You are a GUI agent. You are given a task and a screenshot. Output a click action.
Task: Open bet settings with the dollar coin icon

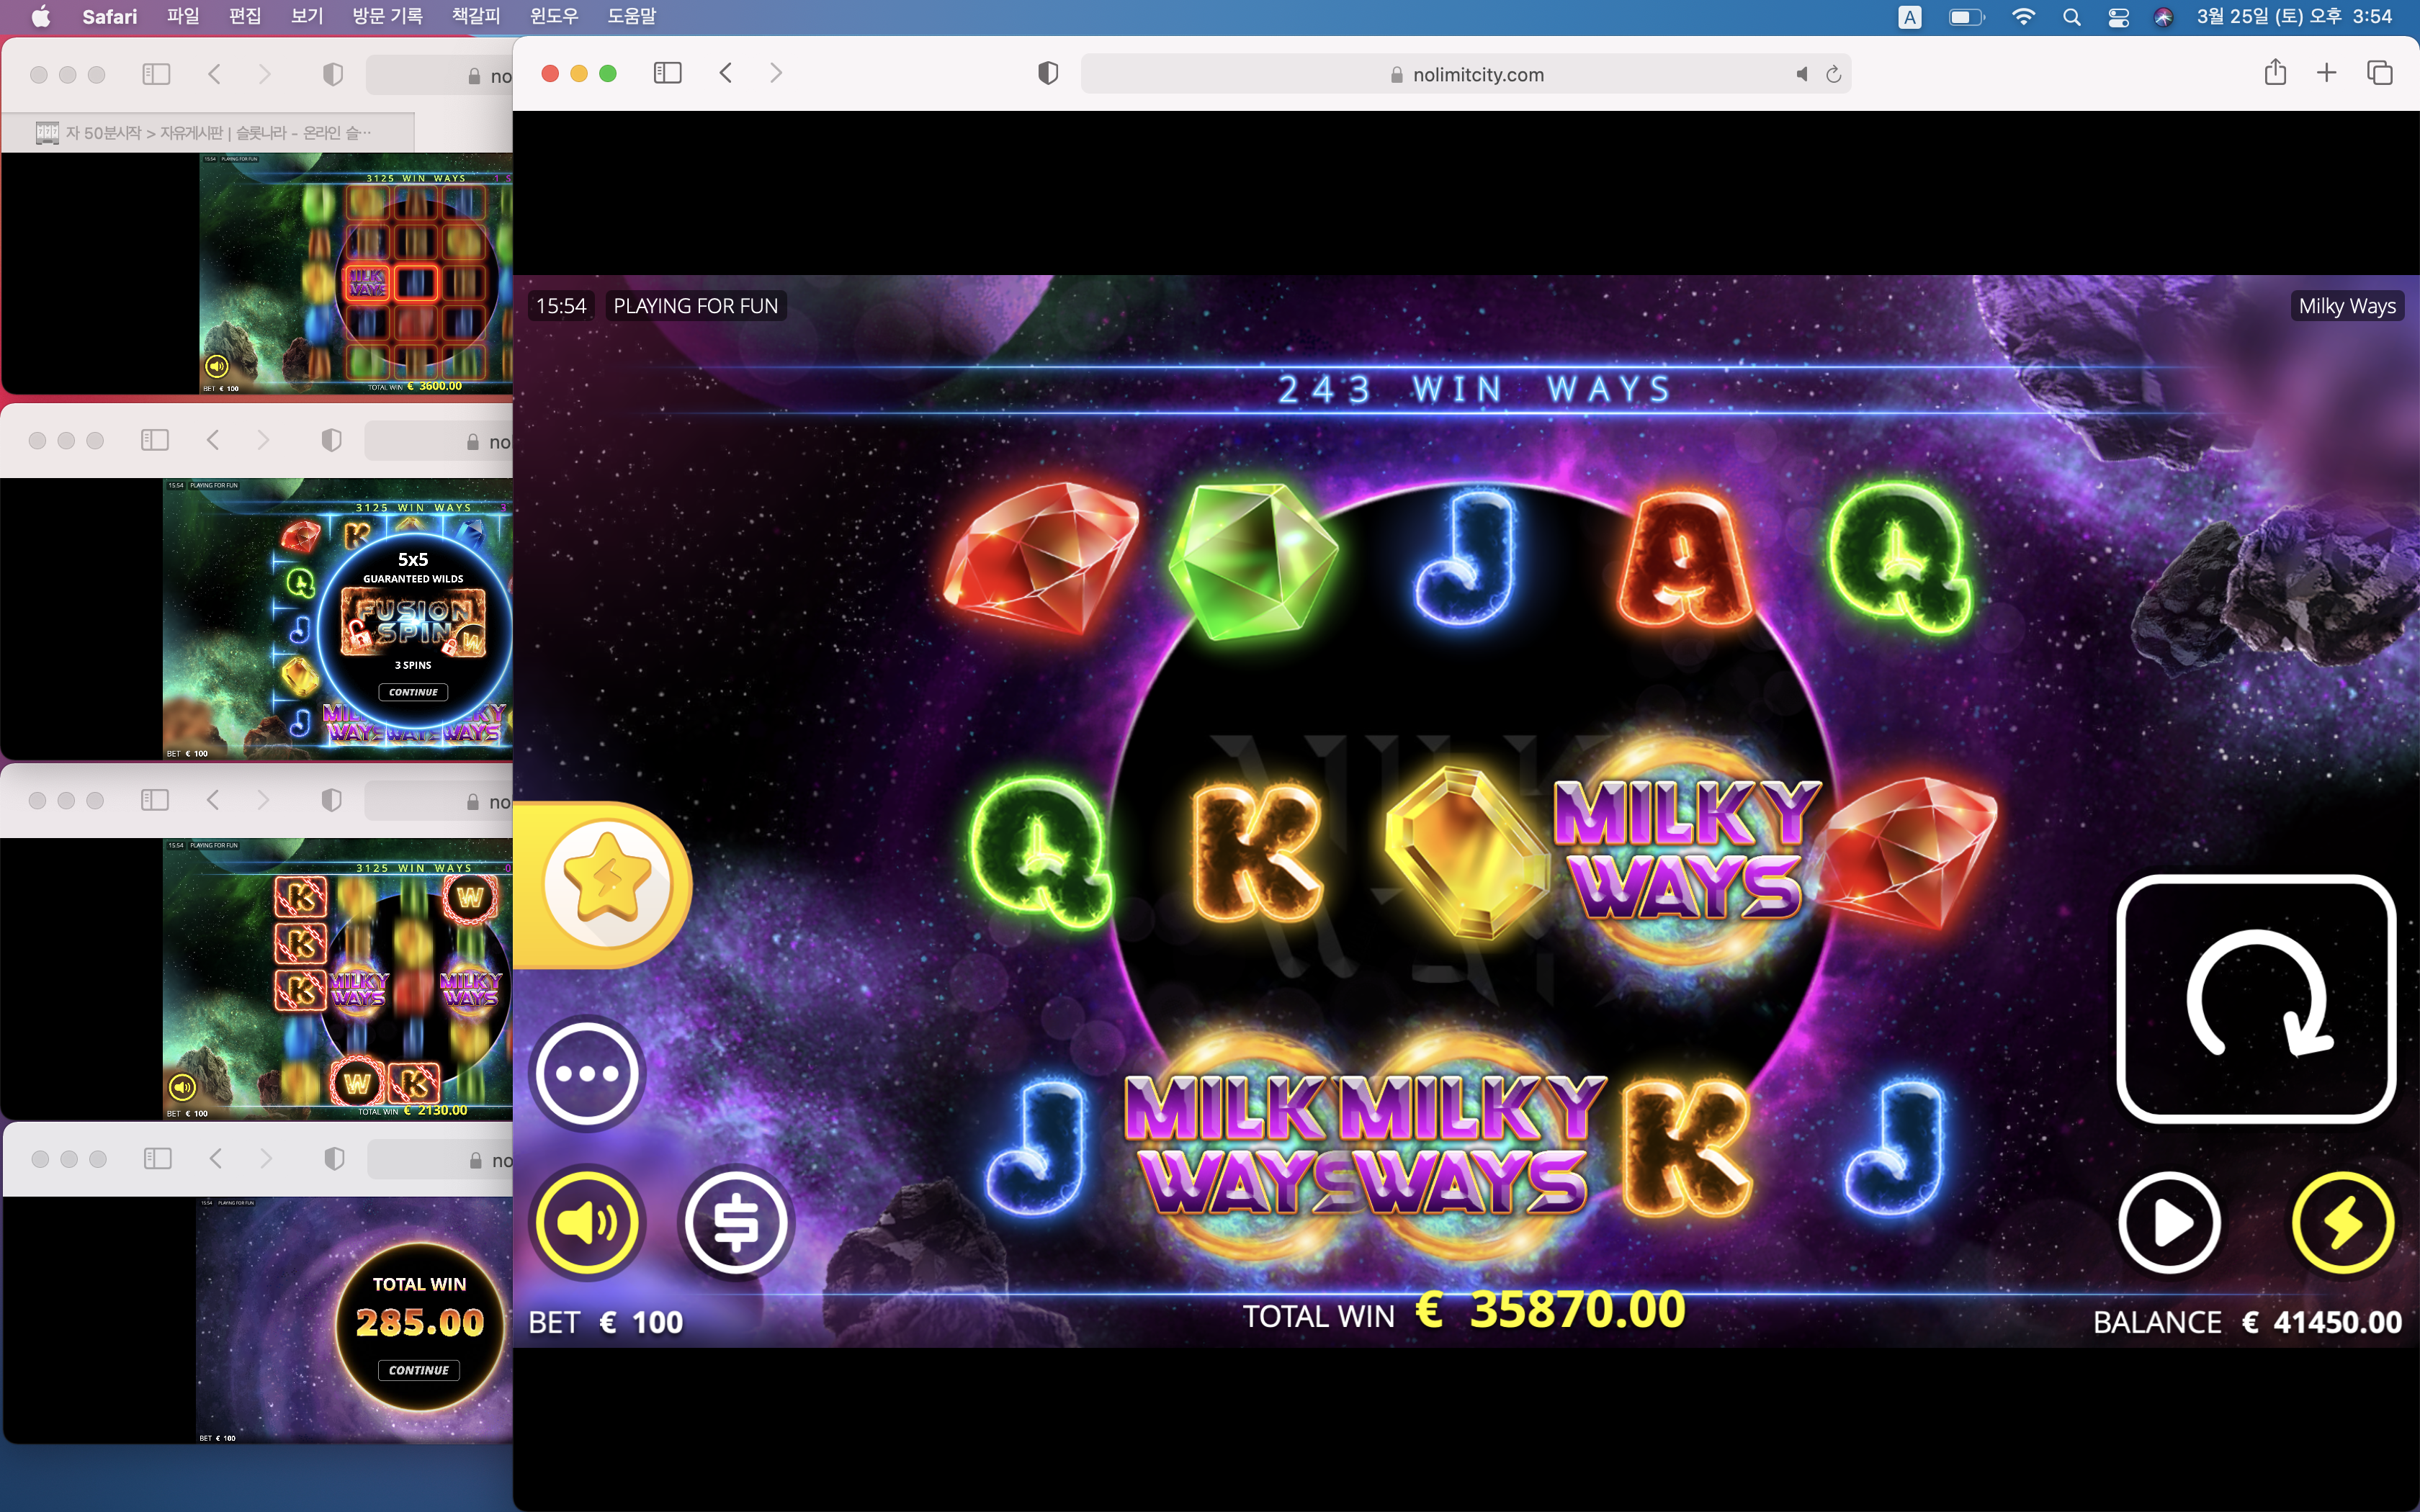(736, 1222)
